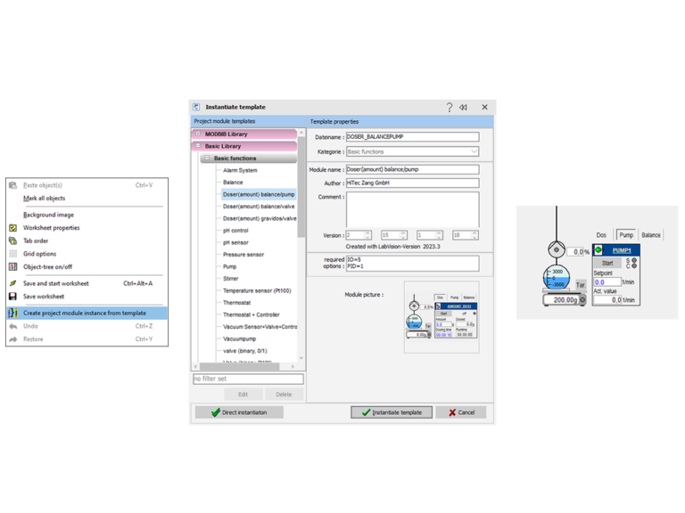Image resolution: width=685 pixels, height=513 pixels.
Task: Click the green status indicator on PUMP1 module
Action: (x=598, y=250)
